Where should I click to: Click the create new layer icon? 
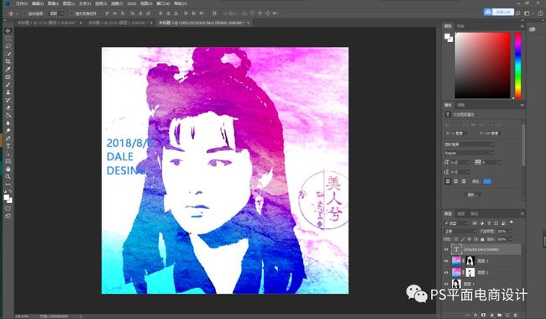[507, 315]
